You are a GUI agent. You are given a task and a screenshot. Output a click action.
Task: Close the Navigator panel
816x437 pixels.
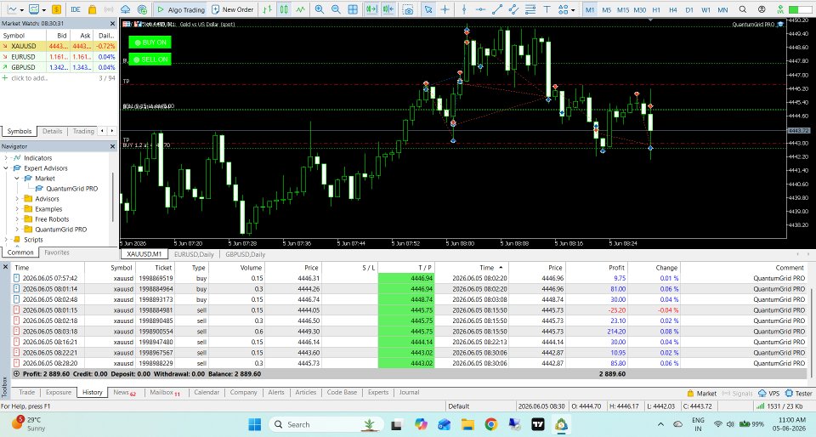(112, 147)
